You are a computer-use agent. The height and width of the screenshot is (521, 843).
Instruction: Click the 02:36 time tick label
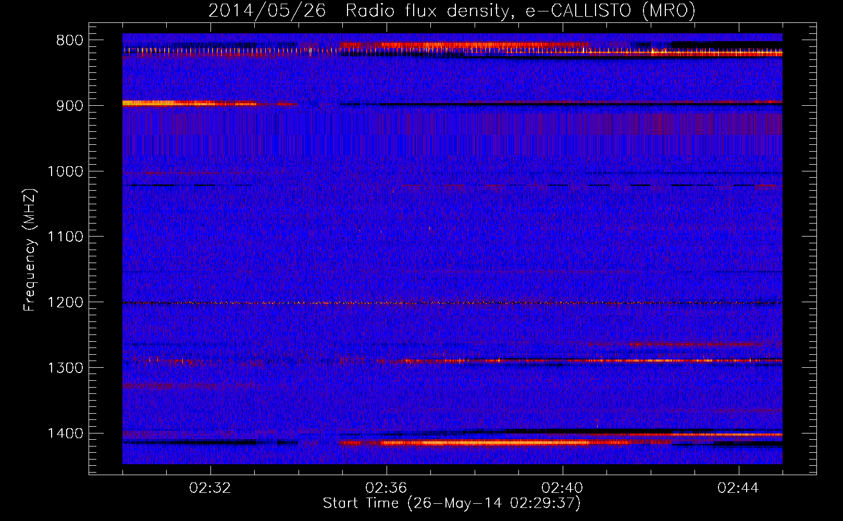pos(387,488)
